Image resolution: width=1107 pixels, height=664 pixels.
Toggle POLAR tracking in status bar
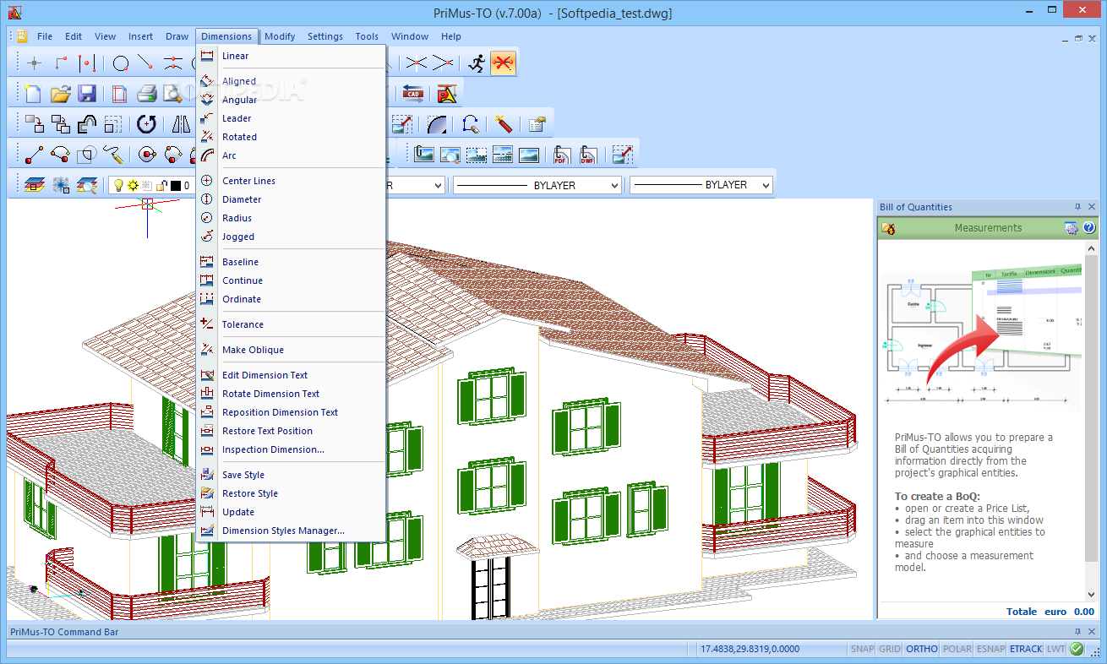[957, 649]
